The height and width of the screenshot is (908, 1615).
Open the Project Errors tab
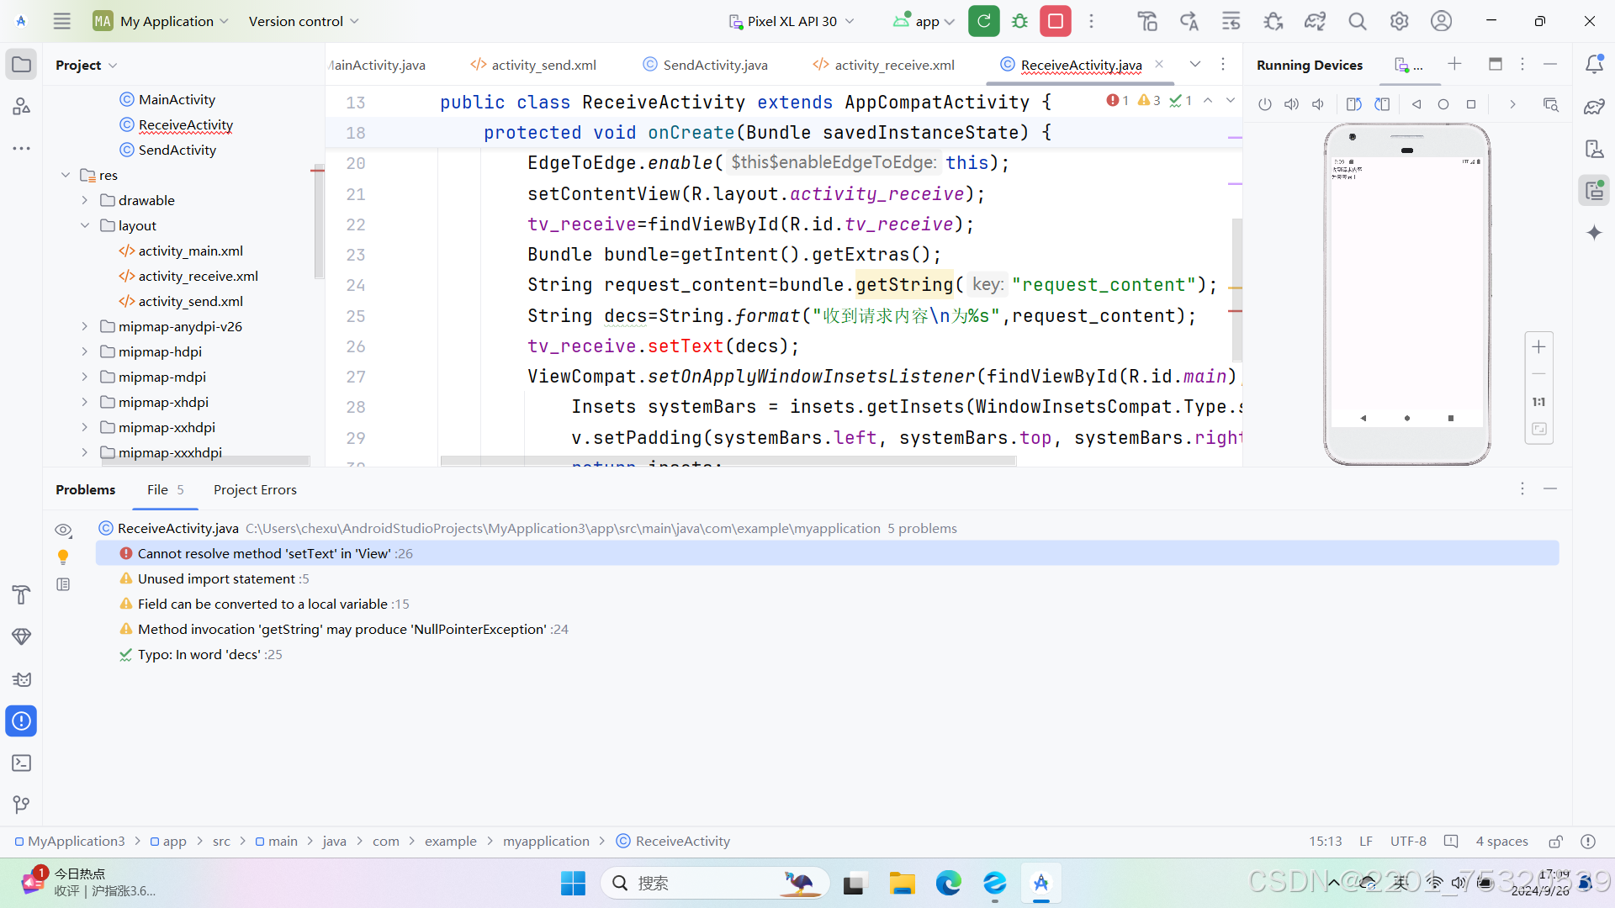[x=255, y=489]
